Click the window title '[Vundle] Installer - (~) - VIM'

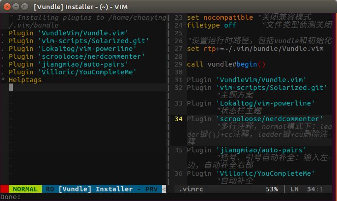click(81, 7)
